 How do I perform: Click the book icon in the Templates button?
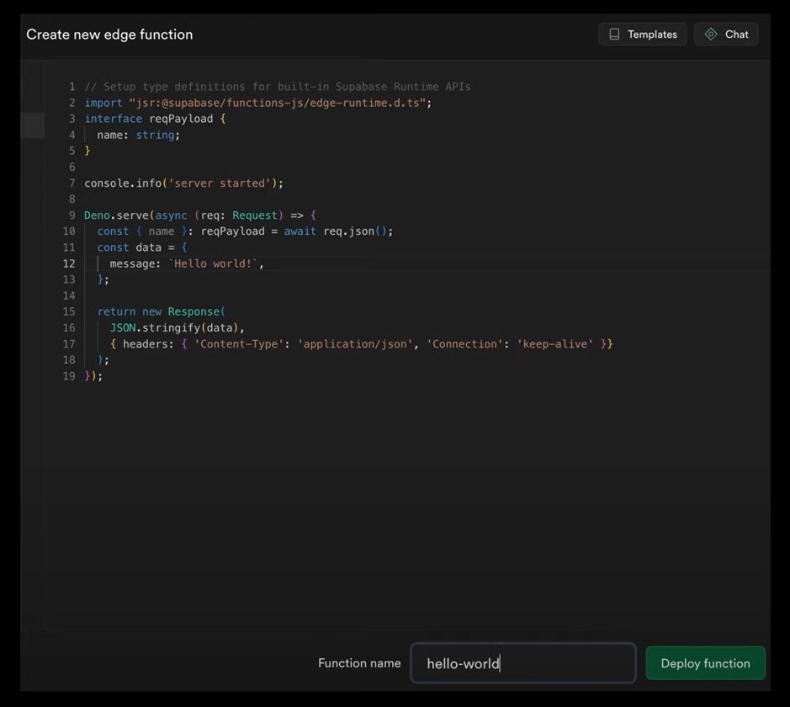[x=614, y=35]
